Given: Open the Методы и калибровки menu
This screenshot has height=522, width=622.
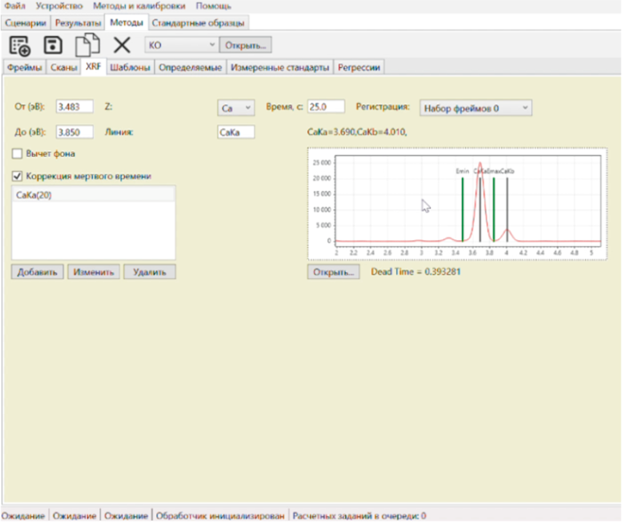Looking at the screenshot, I should (x=139, y=6).
